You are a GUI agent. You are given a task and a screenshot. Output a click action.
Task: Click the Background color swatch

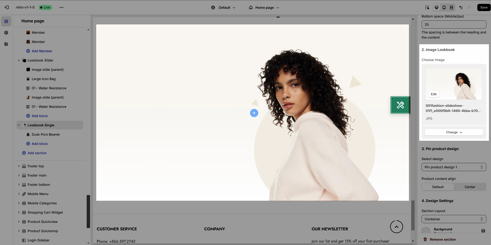pyautogui.click(x=426, y=231)
